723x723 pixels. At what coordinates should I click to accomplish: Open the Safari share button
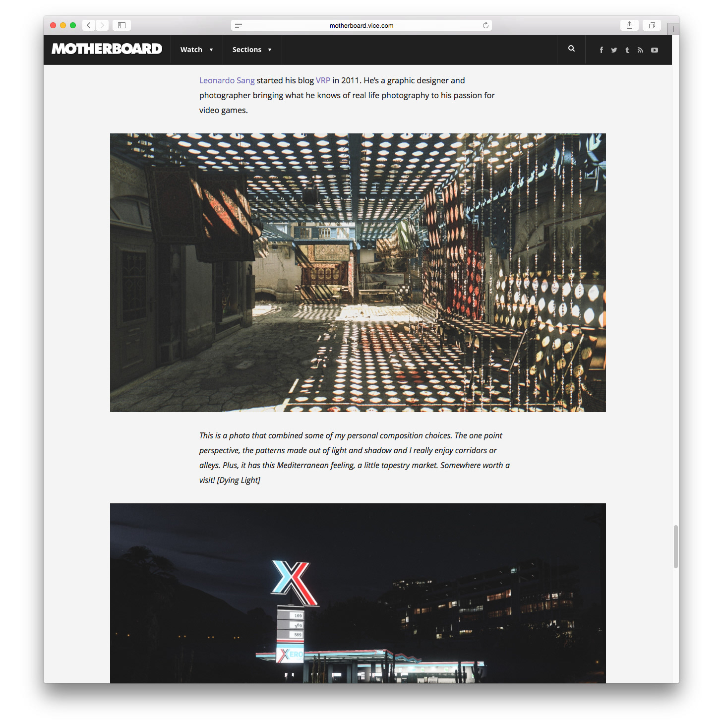click(x=629, y=25)
